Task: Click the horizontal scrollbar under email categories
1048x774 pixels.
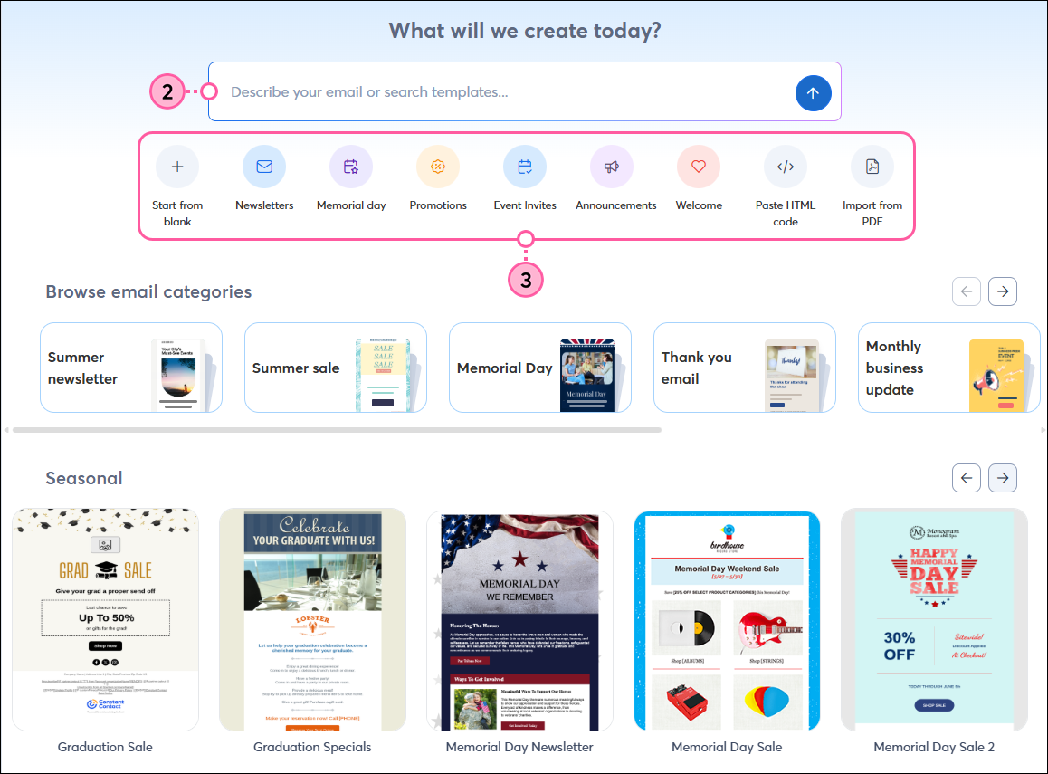Action: [337, 430]
